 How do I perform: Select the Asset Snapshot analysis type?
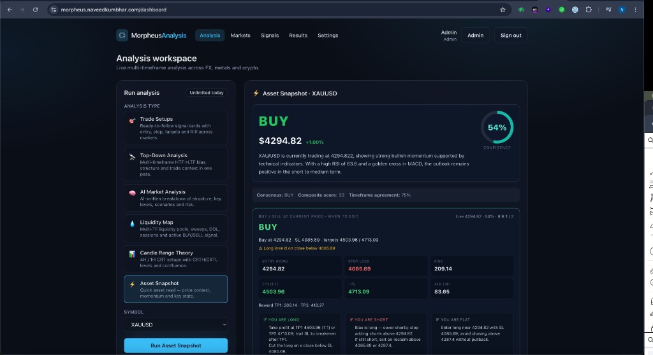tap(176, 289)
